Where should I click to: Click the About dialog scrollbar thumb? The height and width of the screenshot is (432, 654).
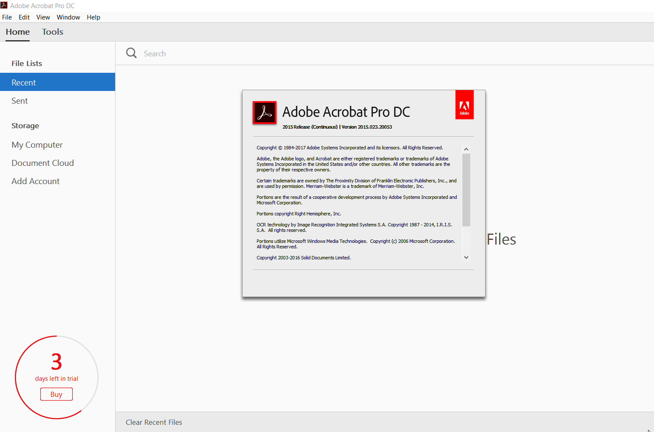tap(466, 190)
